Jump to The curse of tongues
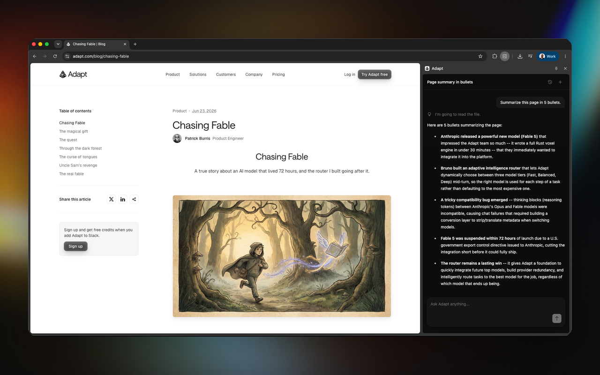The height and width of the screenshot is (375, 600). (x=78, y=157)
